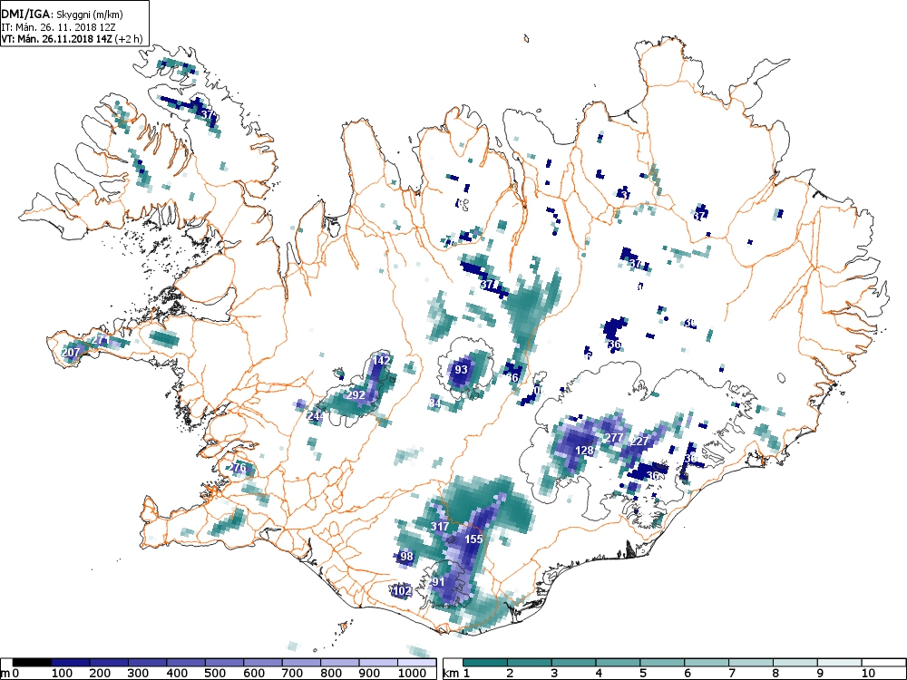
Task: Click the black 0–100 m legend swatch
Action: 33,663
